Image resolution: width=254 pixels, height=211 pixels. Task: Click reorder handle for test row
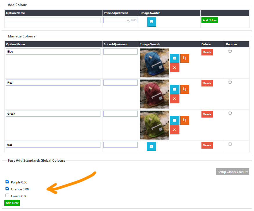point(230,144)
